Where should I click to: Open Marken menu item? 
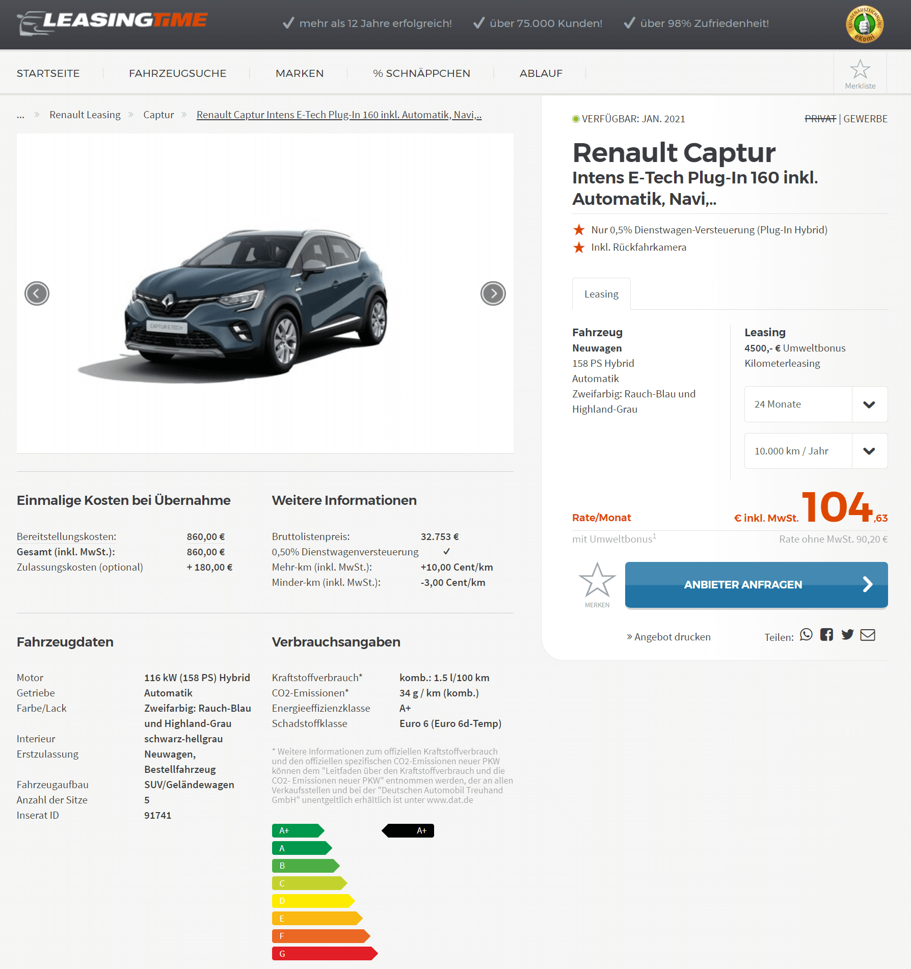(300, 73)
